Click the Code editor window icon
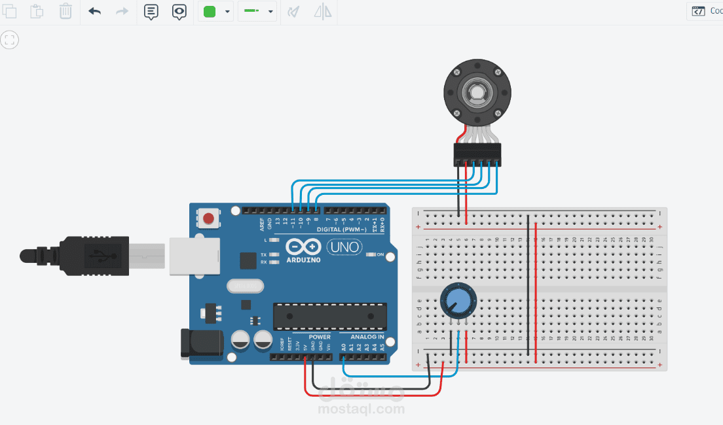 699,10
